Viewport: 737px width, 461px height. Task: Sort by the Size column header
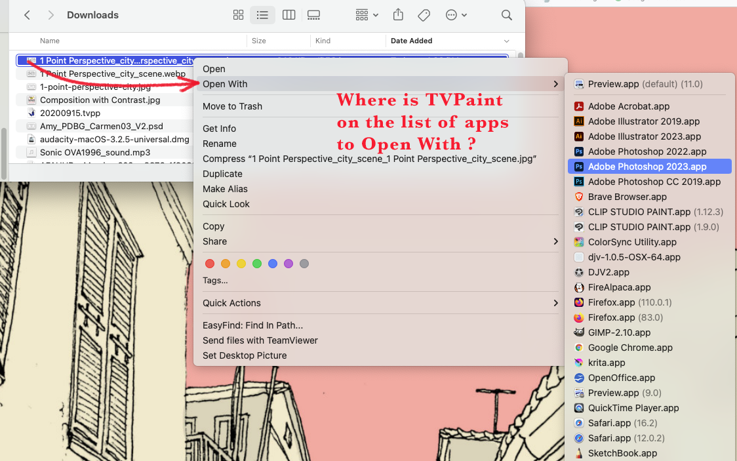258,41
